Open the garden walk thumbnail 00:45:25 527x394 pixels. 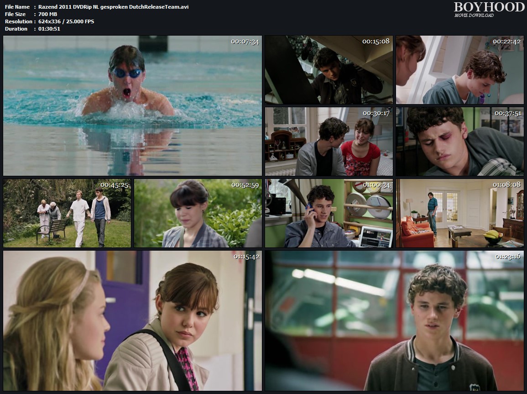pyautogui.click(x=67, y=213)
